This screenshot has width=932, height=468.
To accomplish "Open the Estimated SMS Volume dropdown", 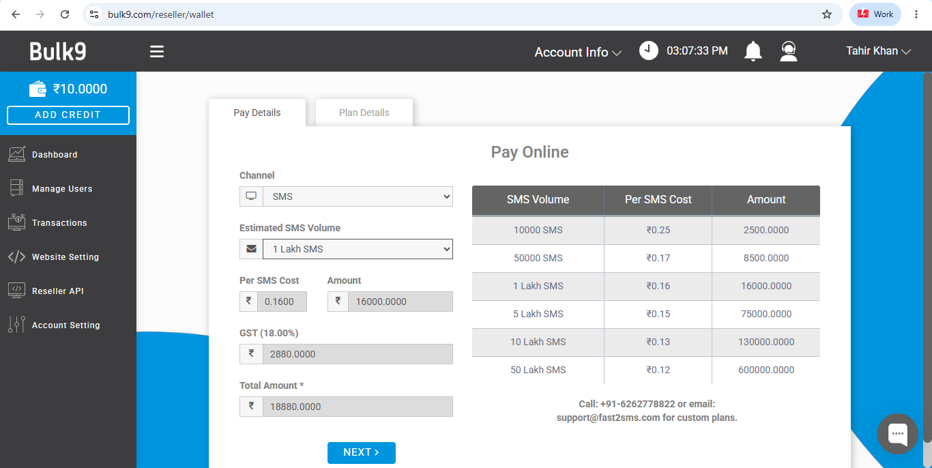I will click(358, 249).
